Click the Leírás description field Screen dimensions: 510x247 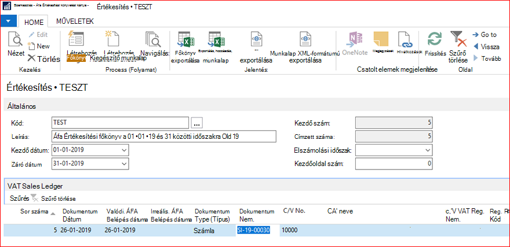coord(163,137)
